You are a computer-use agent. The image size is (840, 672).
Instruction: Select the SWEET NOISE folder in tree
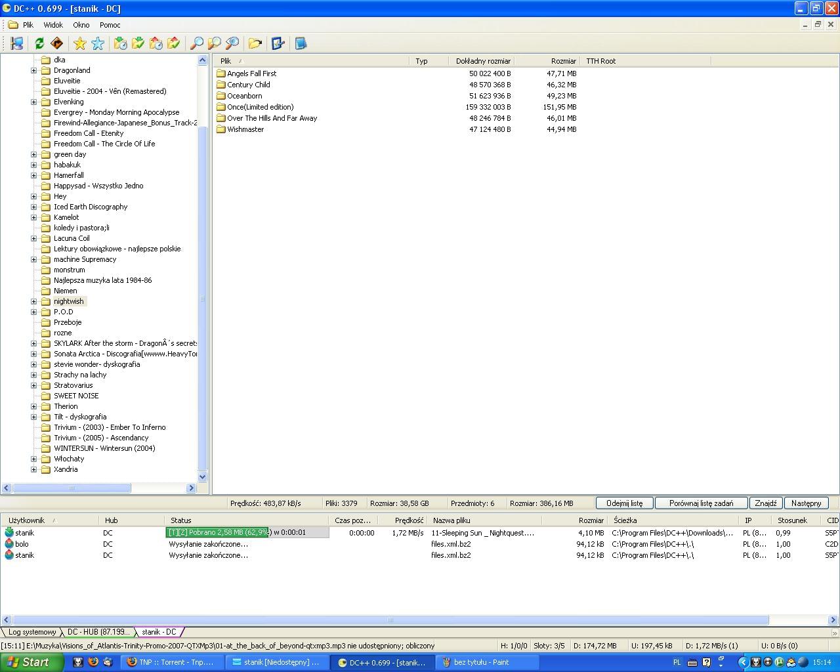click(76, 396)
